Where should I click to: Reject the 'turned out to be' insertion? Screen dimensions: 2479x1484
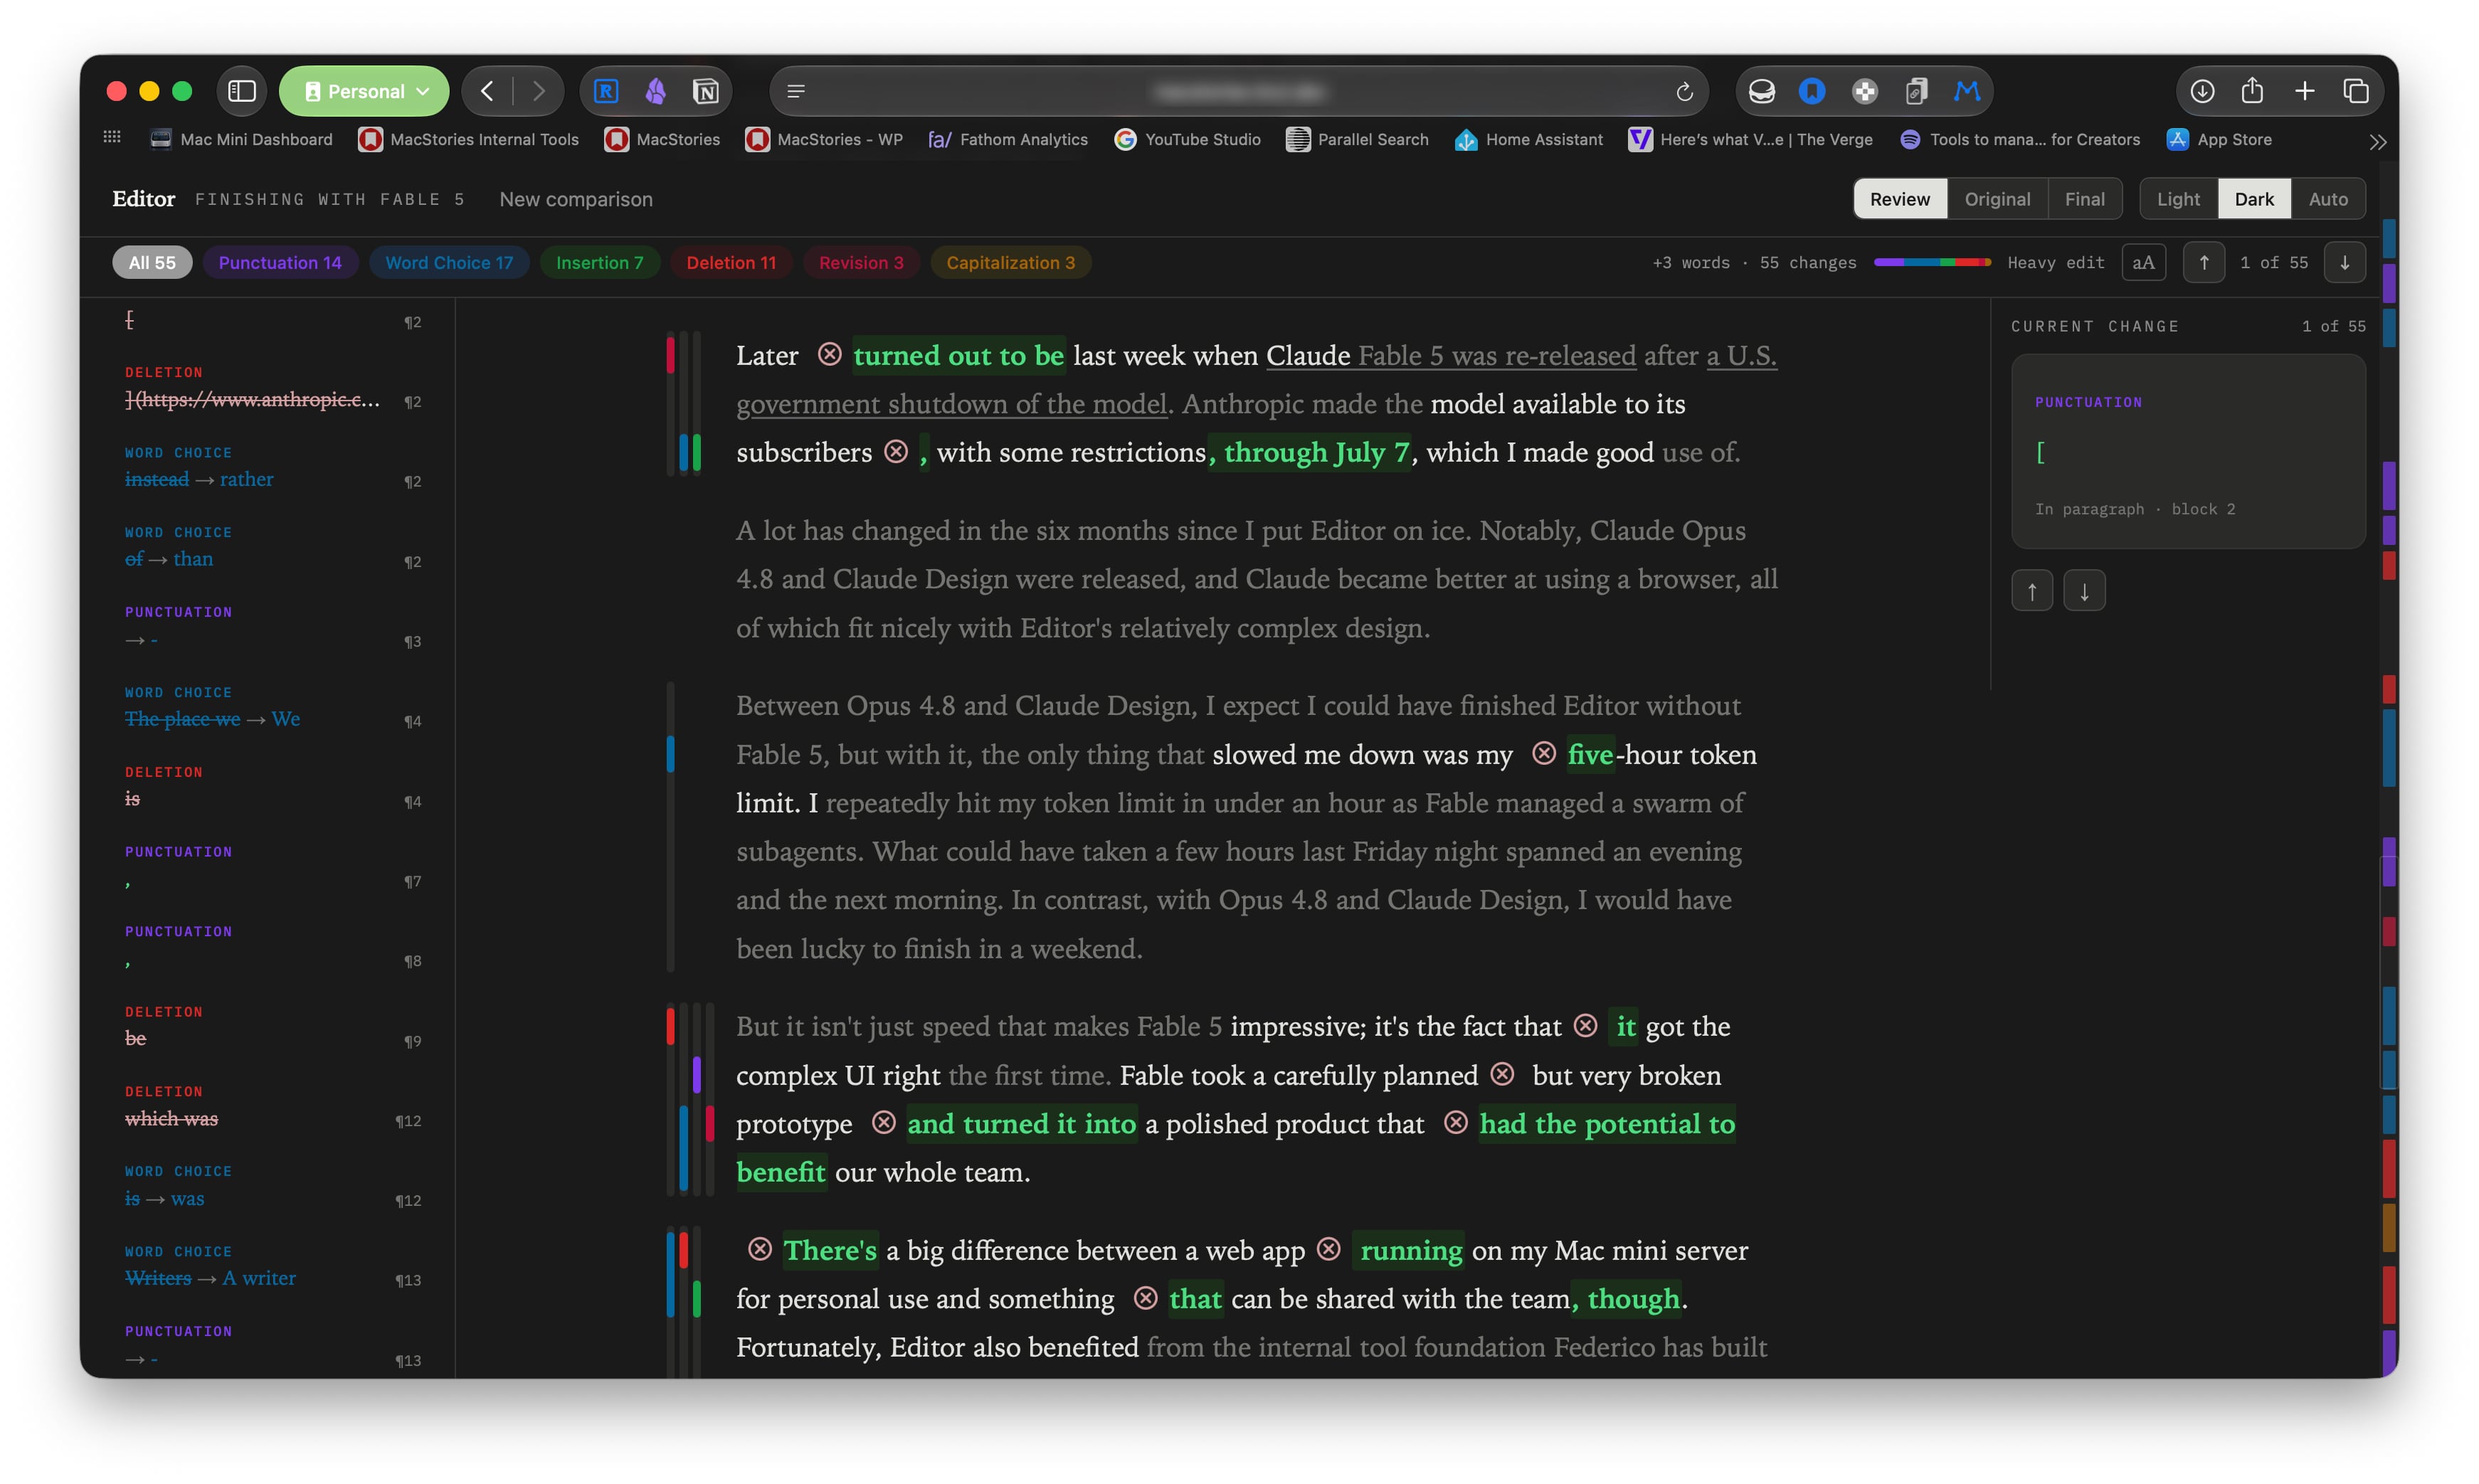(x=829, y=354)
